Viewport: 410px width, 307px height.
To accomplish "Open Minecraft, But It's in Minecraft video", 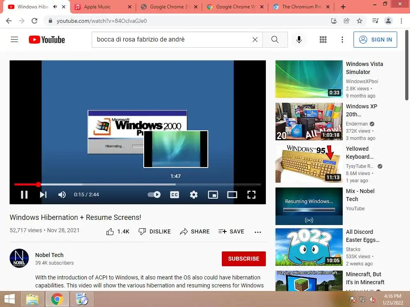I will (365, 278).
